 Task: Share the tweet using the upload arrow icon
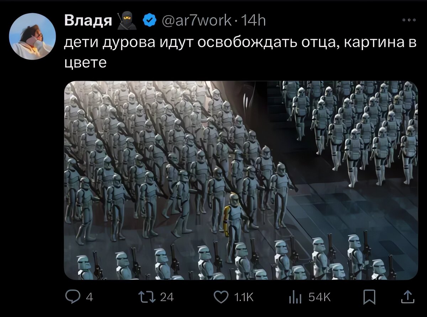[x=405, y=297]
